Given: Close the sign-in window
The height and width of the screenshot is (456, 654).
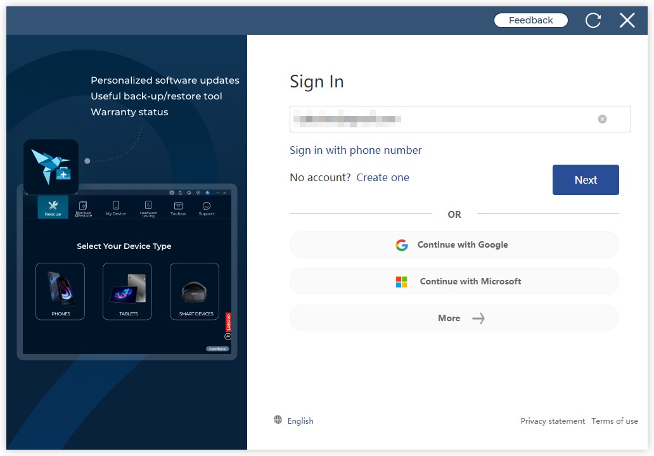Looking at the screenshot, I should click(627, 20).
